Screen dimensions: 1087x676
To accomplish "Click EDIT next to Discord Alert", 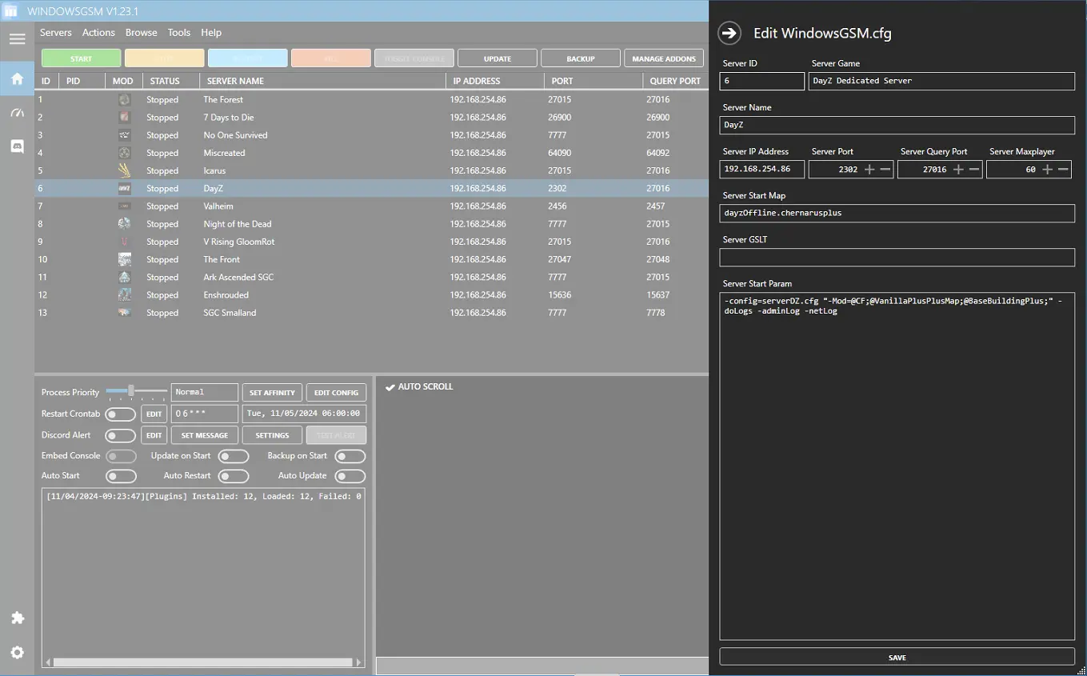I will click(x=154, y=436).
